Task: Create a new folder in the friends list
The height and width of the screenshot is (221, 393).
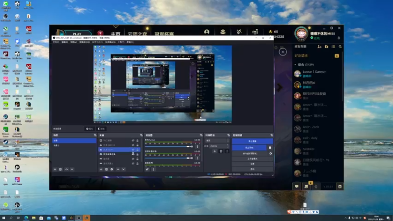Action: click(x=326, y=47)
